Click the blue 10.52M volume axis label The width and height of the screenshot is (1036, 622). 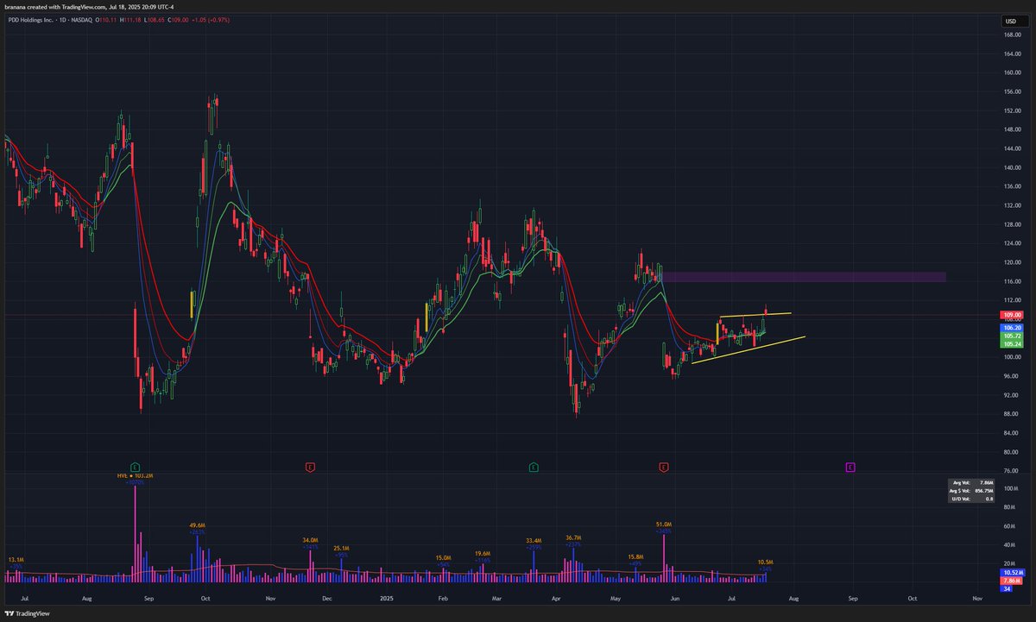click(1012, 573)
